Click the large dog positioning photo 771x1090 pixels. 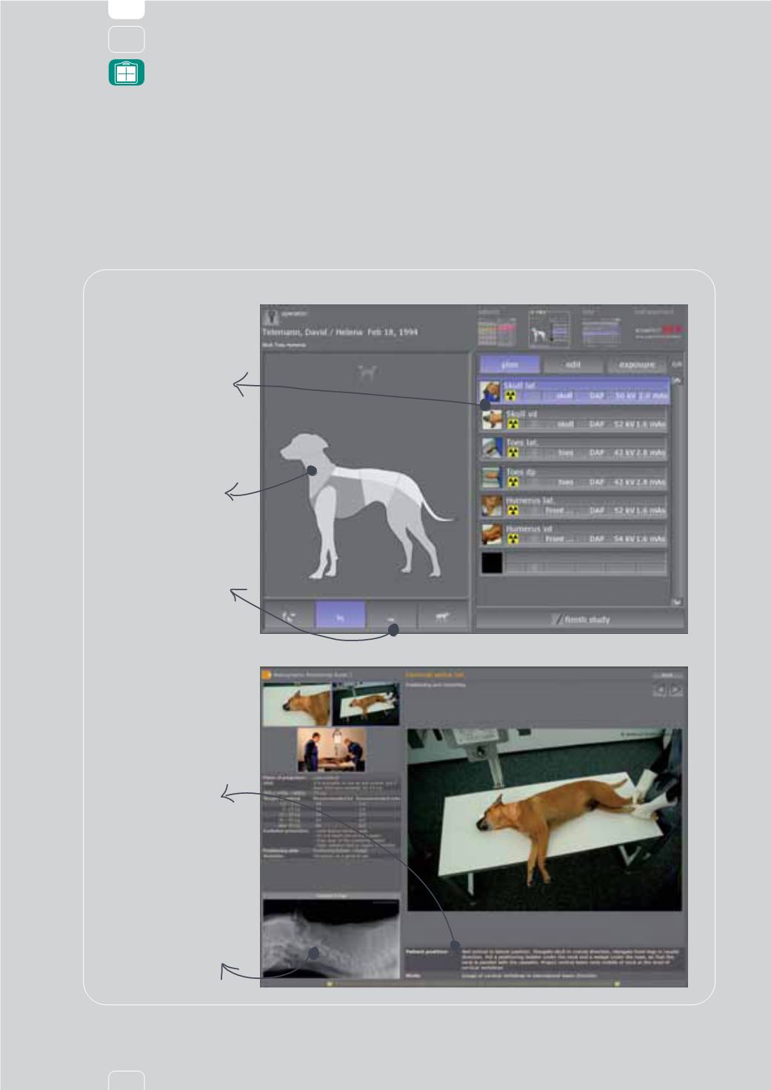click(x=544, y=819)
